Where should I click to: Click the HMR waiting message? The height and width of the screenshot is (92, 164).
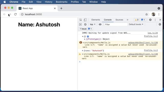(106, 33)
